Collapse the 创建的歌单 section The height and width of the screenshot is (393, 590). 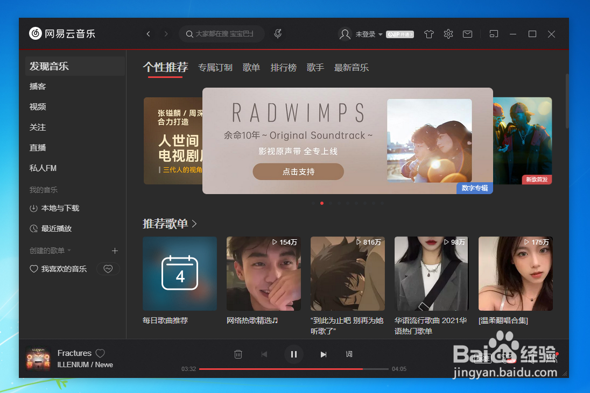(50, 251)
